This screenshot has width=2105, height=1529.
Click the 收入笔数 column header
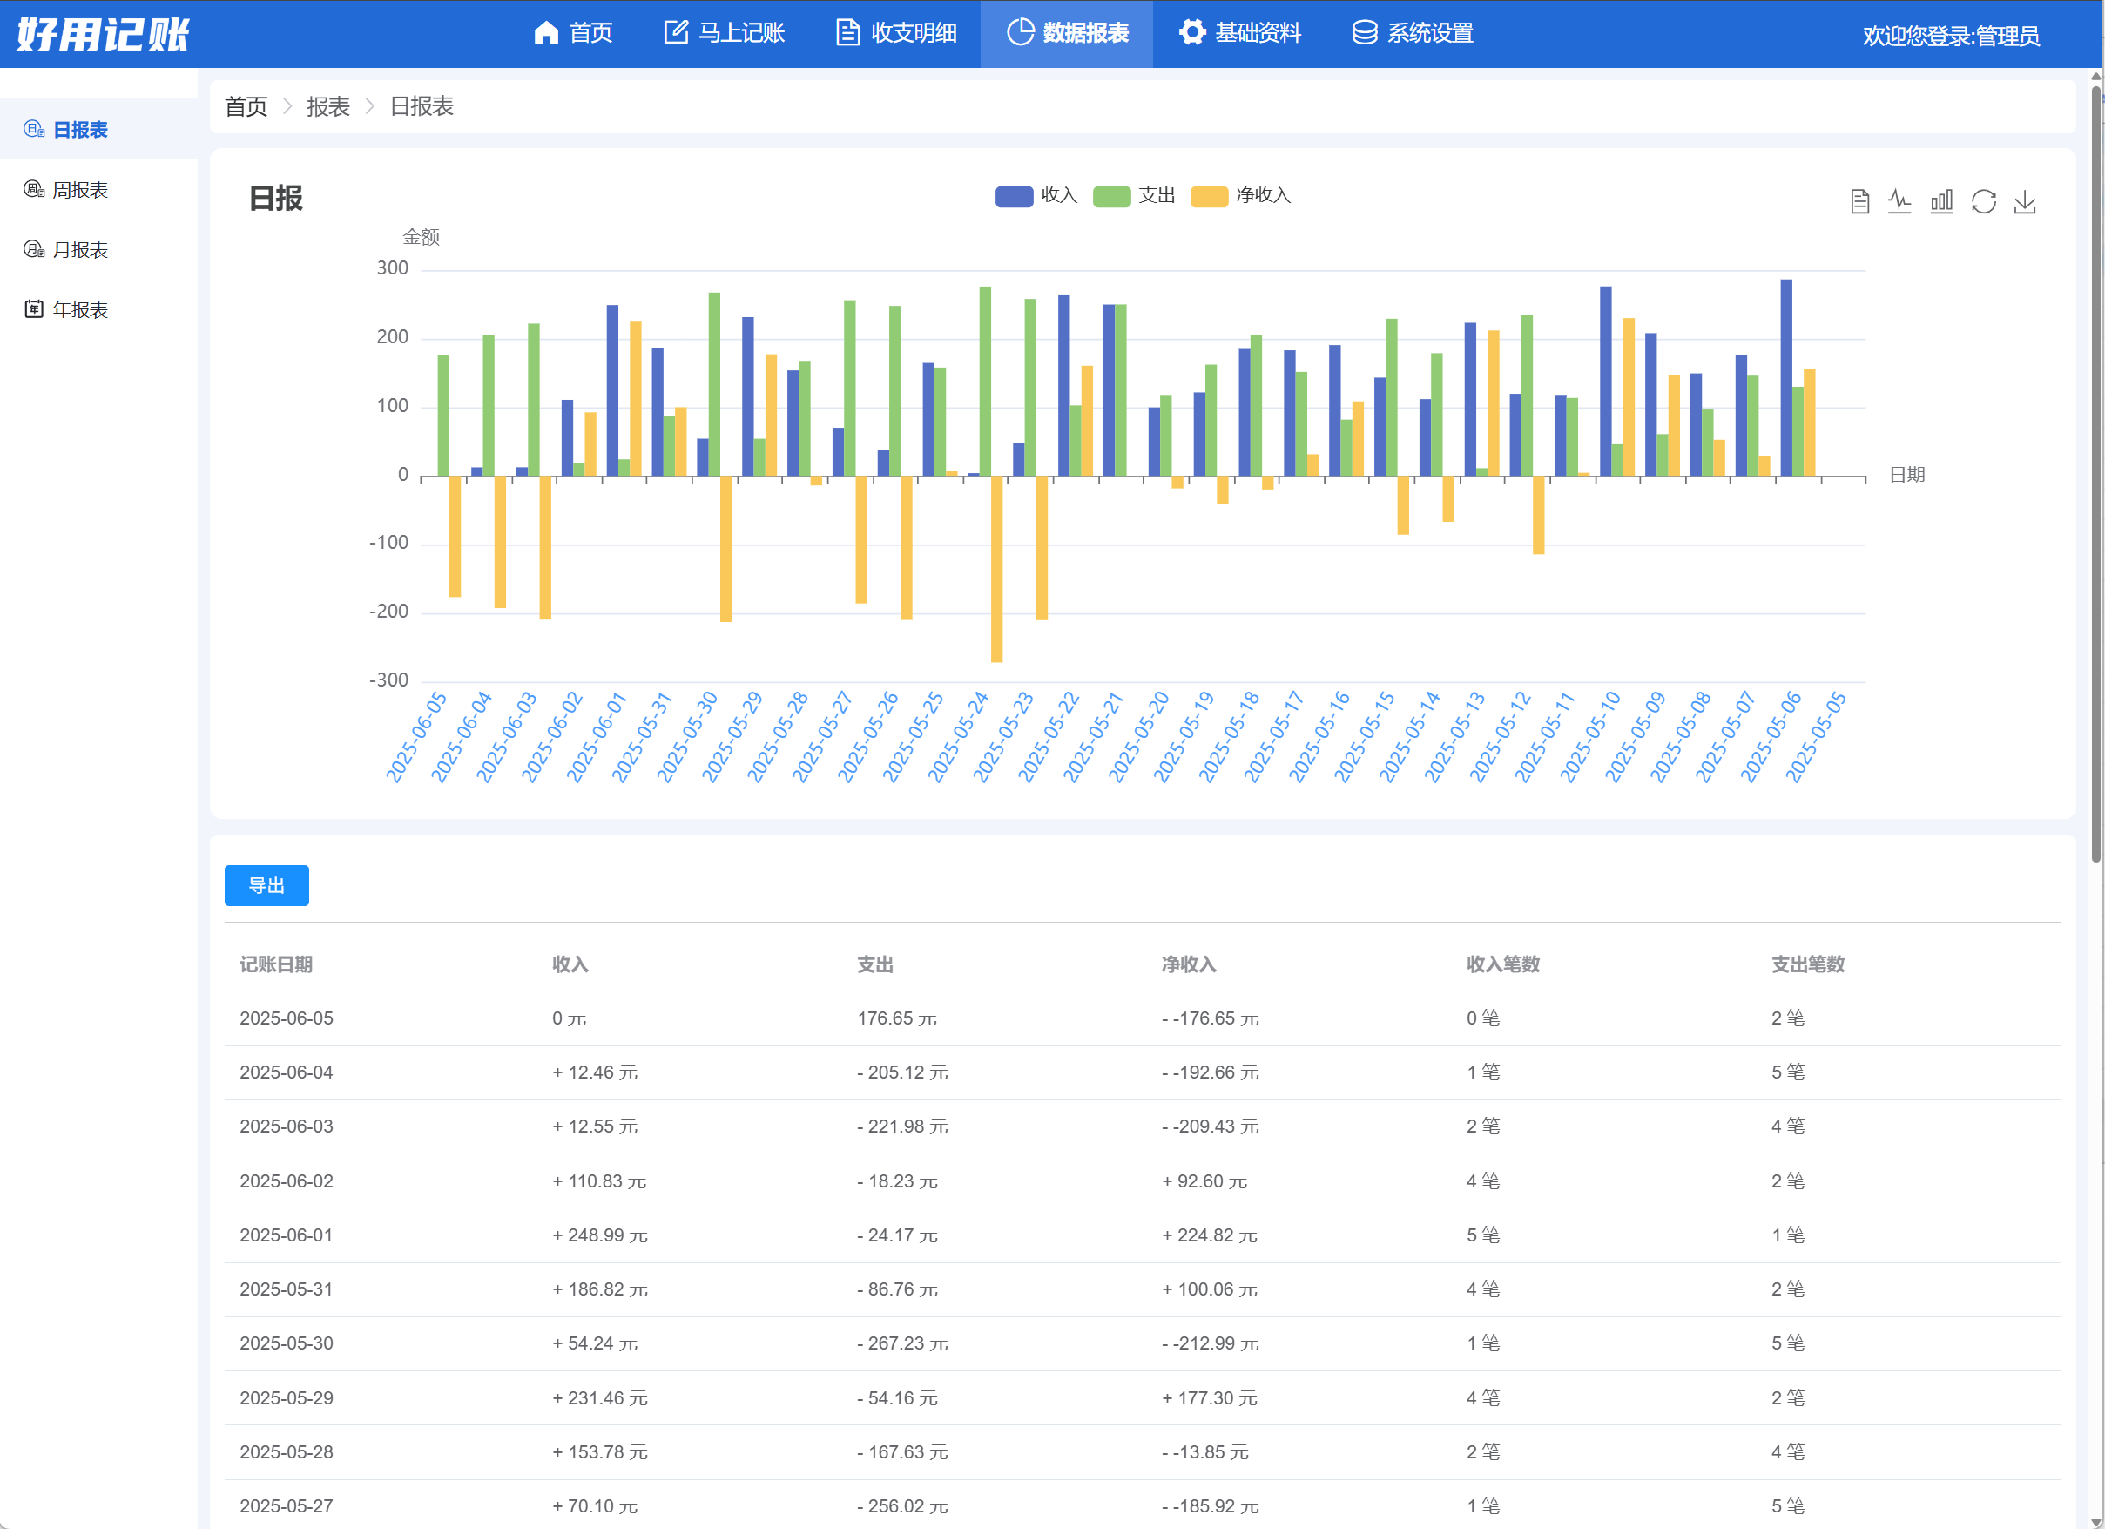[1502, 964]
